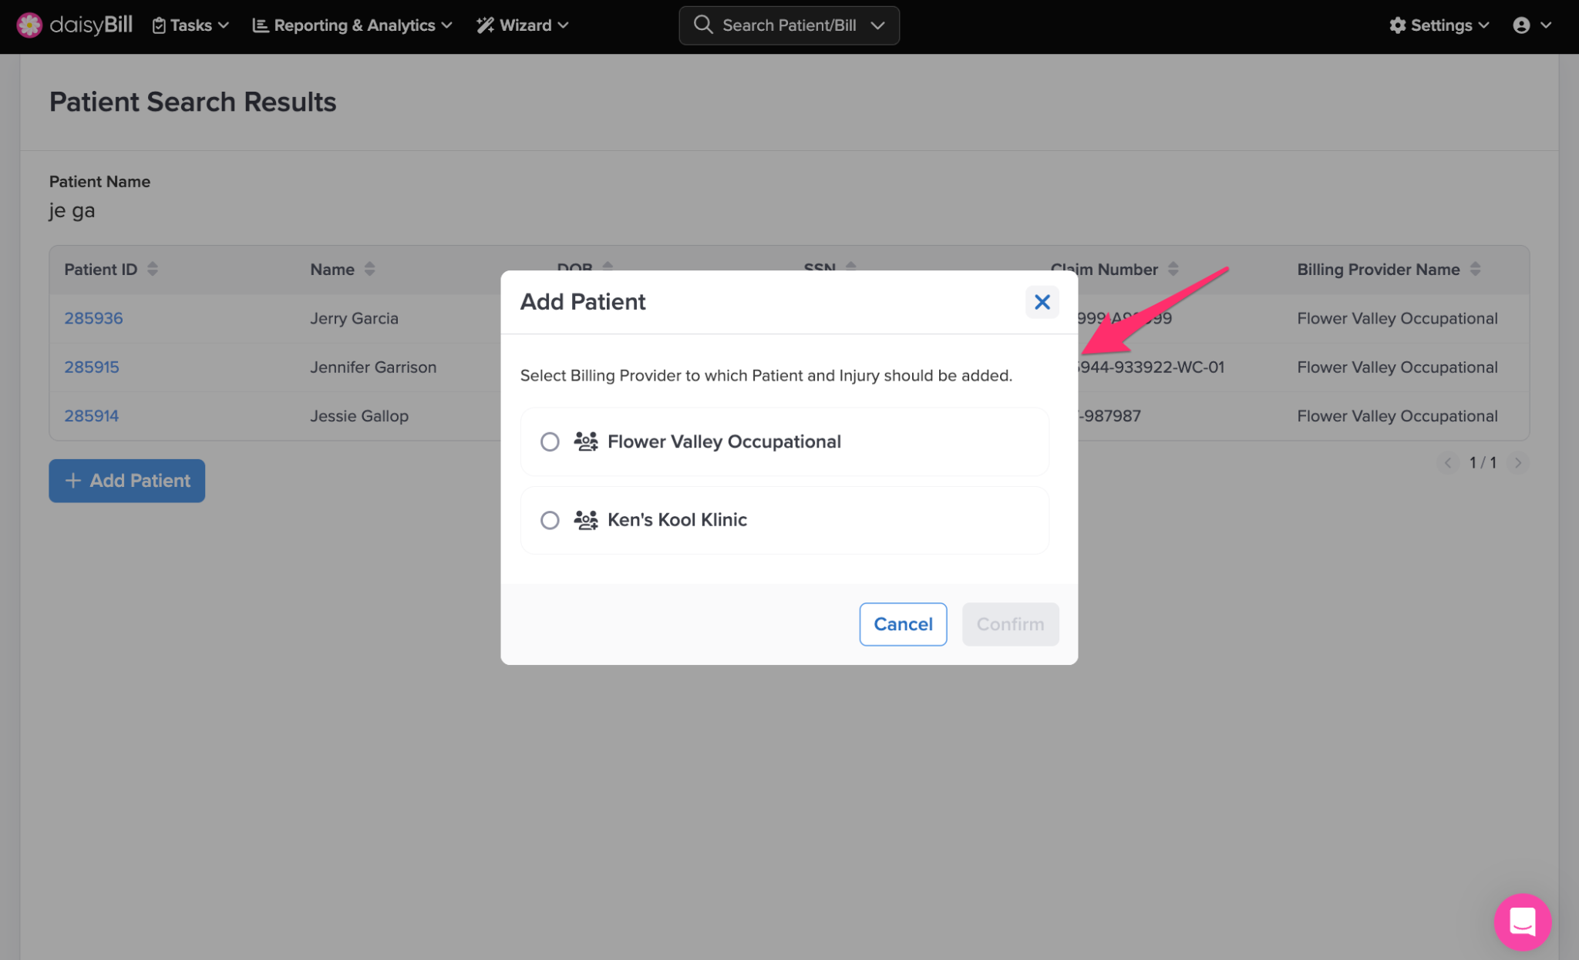Select Flower Valley Occupational radio button
This screenshot has width=1579, height=960.
[x=550, y=441]
